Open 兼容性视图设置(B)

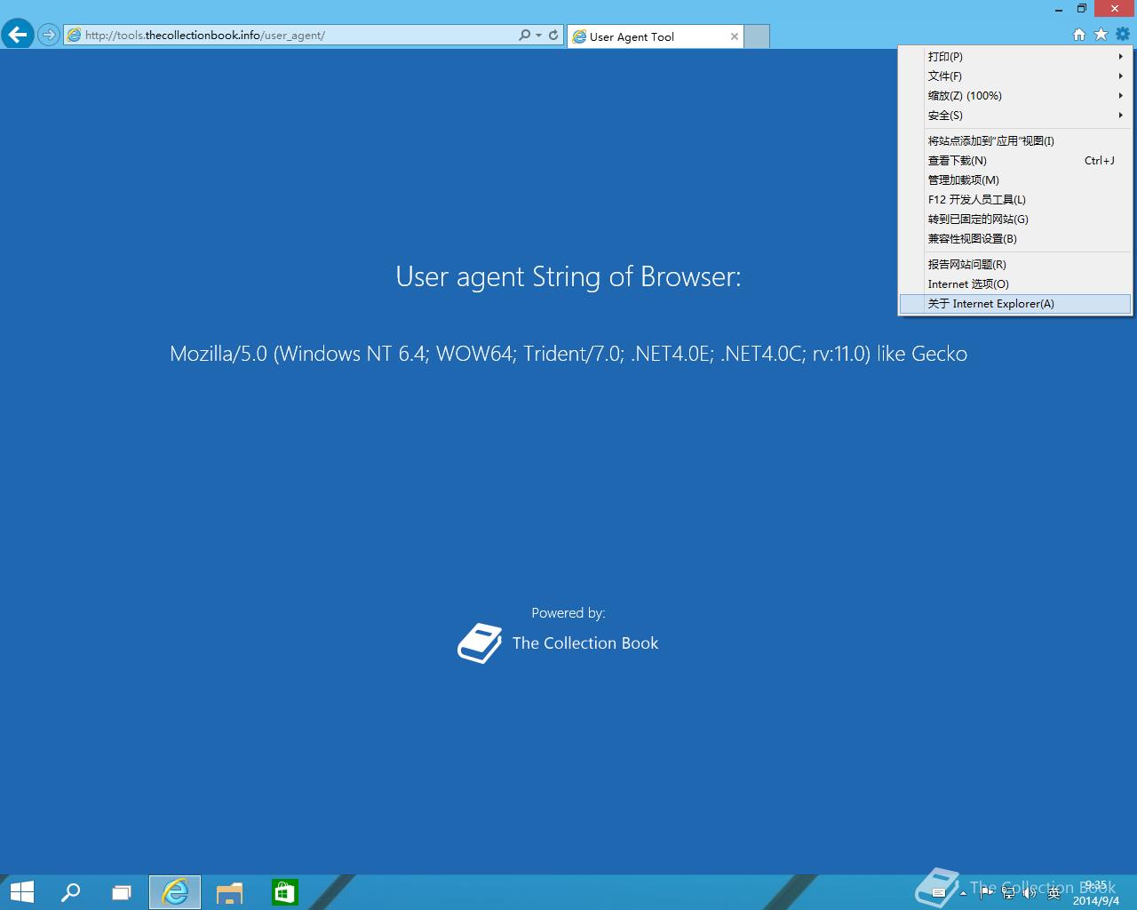pos(1015,238)
